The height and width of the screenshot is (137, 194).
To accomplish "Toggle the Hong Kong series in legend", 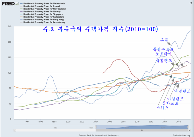I will pyautogui.click(x=42, y=19).
